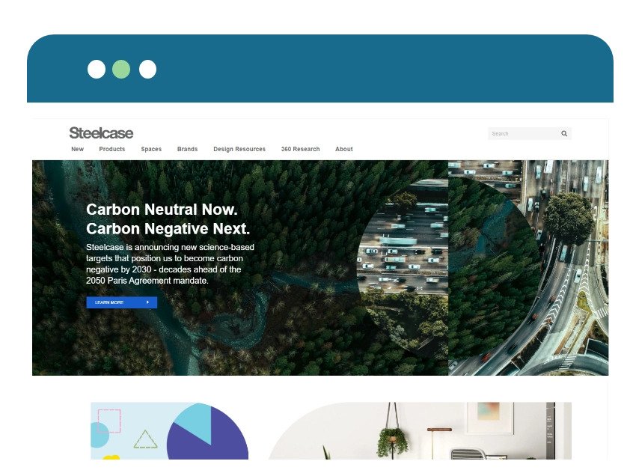
Task: Select Design Resources in navigation
Action: click(239, 149)
